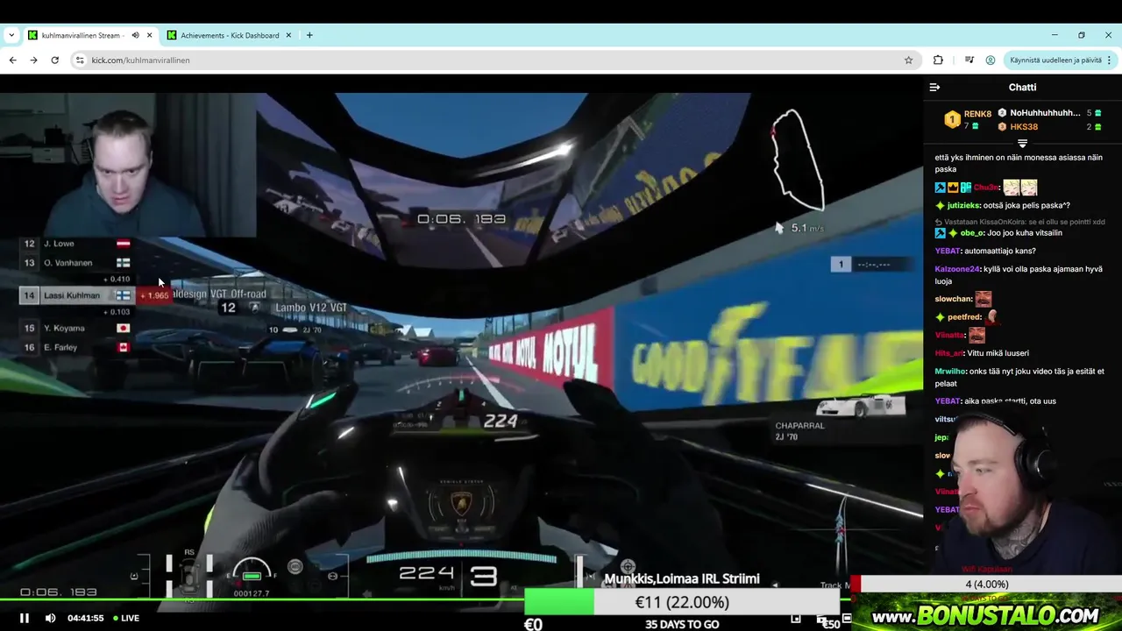Go back in browser history
The image size is (1122, 631).
pyautogui.click(x=12, y=60)
